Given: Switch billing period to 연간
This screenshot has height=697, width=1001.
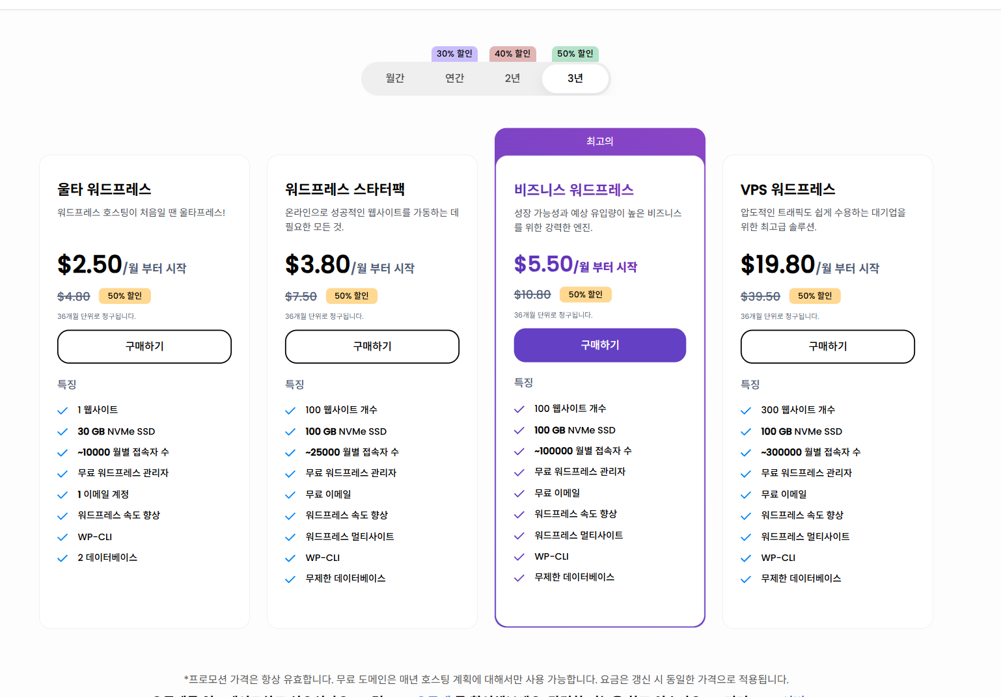Looking at the screenshot, I should 454,78.
